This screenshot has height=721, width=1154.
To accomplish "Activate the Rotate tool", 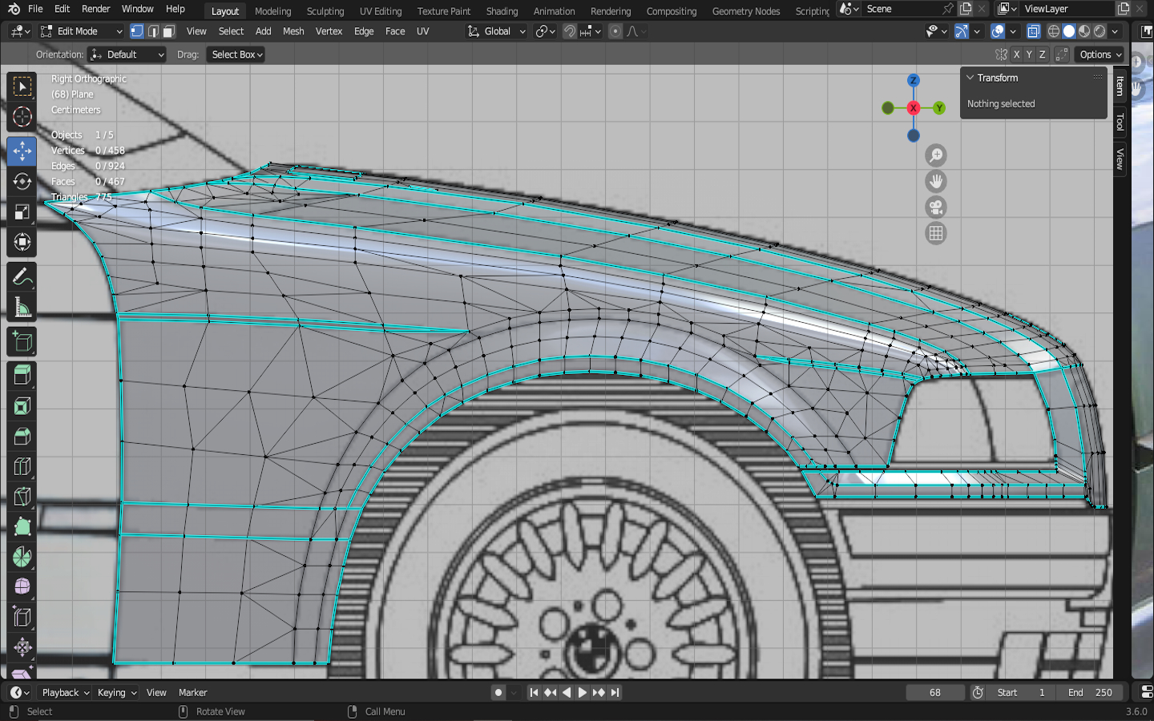I will [x=22, y=181].
